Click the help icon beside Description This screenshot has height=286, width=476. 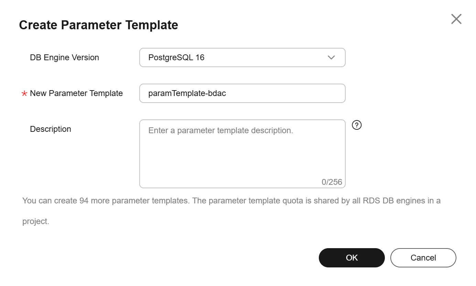357,125
